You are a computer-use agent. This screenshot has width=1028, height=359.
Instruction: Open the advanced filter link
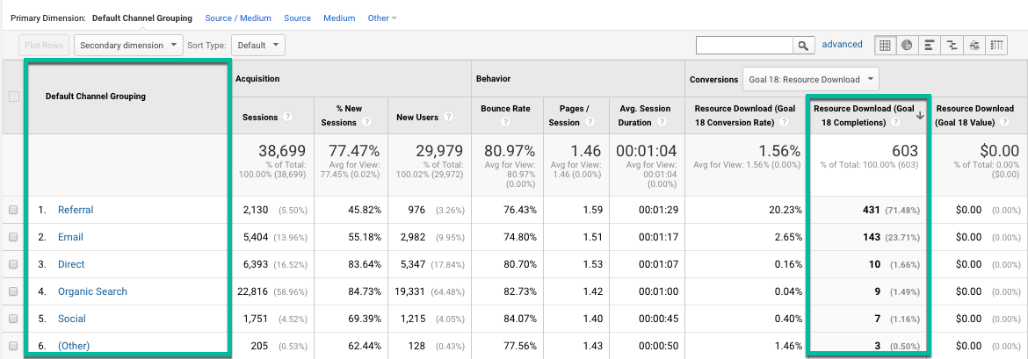(x=842, y=45)
